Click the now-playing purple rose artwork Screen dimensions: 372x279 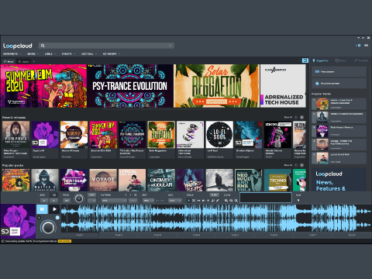tap(18, 222)
